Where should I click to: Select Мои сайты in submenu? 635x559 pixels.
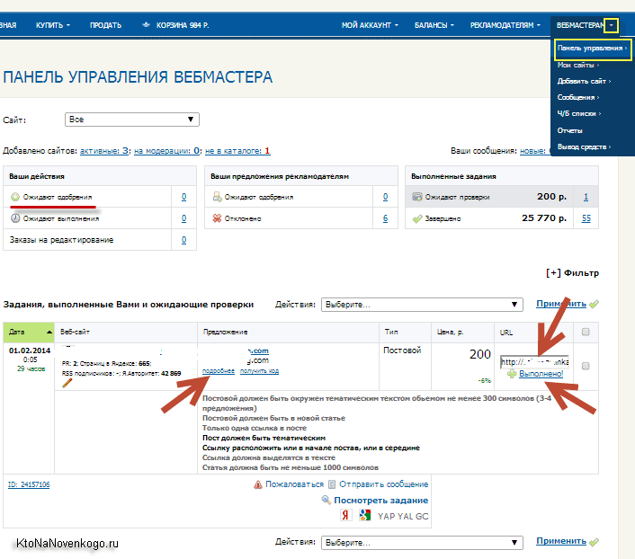click(578, 66)
